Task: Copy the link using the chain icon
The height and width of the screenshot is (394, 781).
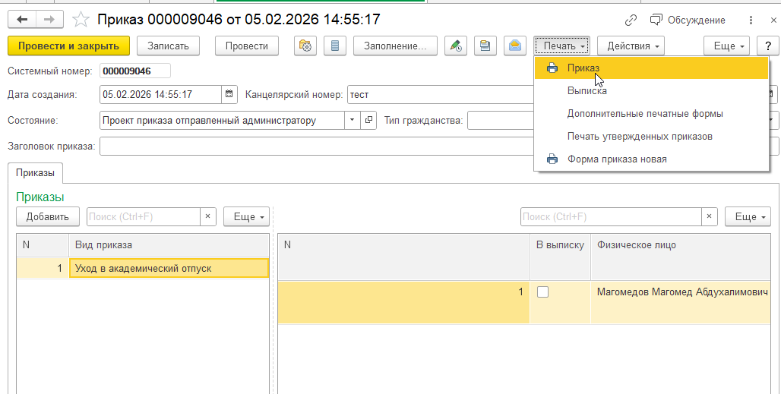Action: [x=631, y=20]
